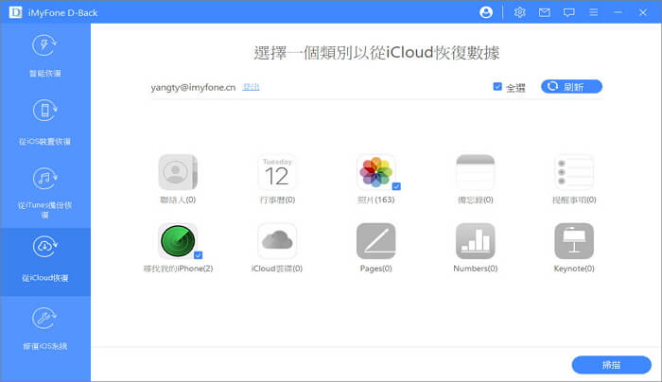Choose the iCloud Drive (0) icon
The image size is (662, 382).
(x=277, y=240)
